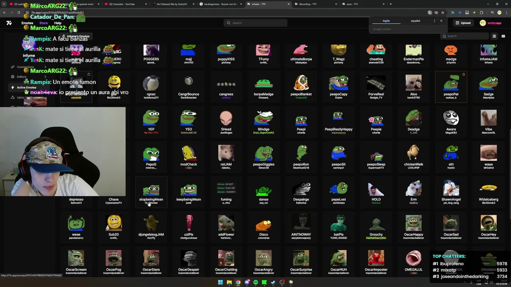Open the Emotes menu
The height and width of the screenshot is (287, 511).
point(27,23)
